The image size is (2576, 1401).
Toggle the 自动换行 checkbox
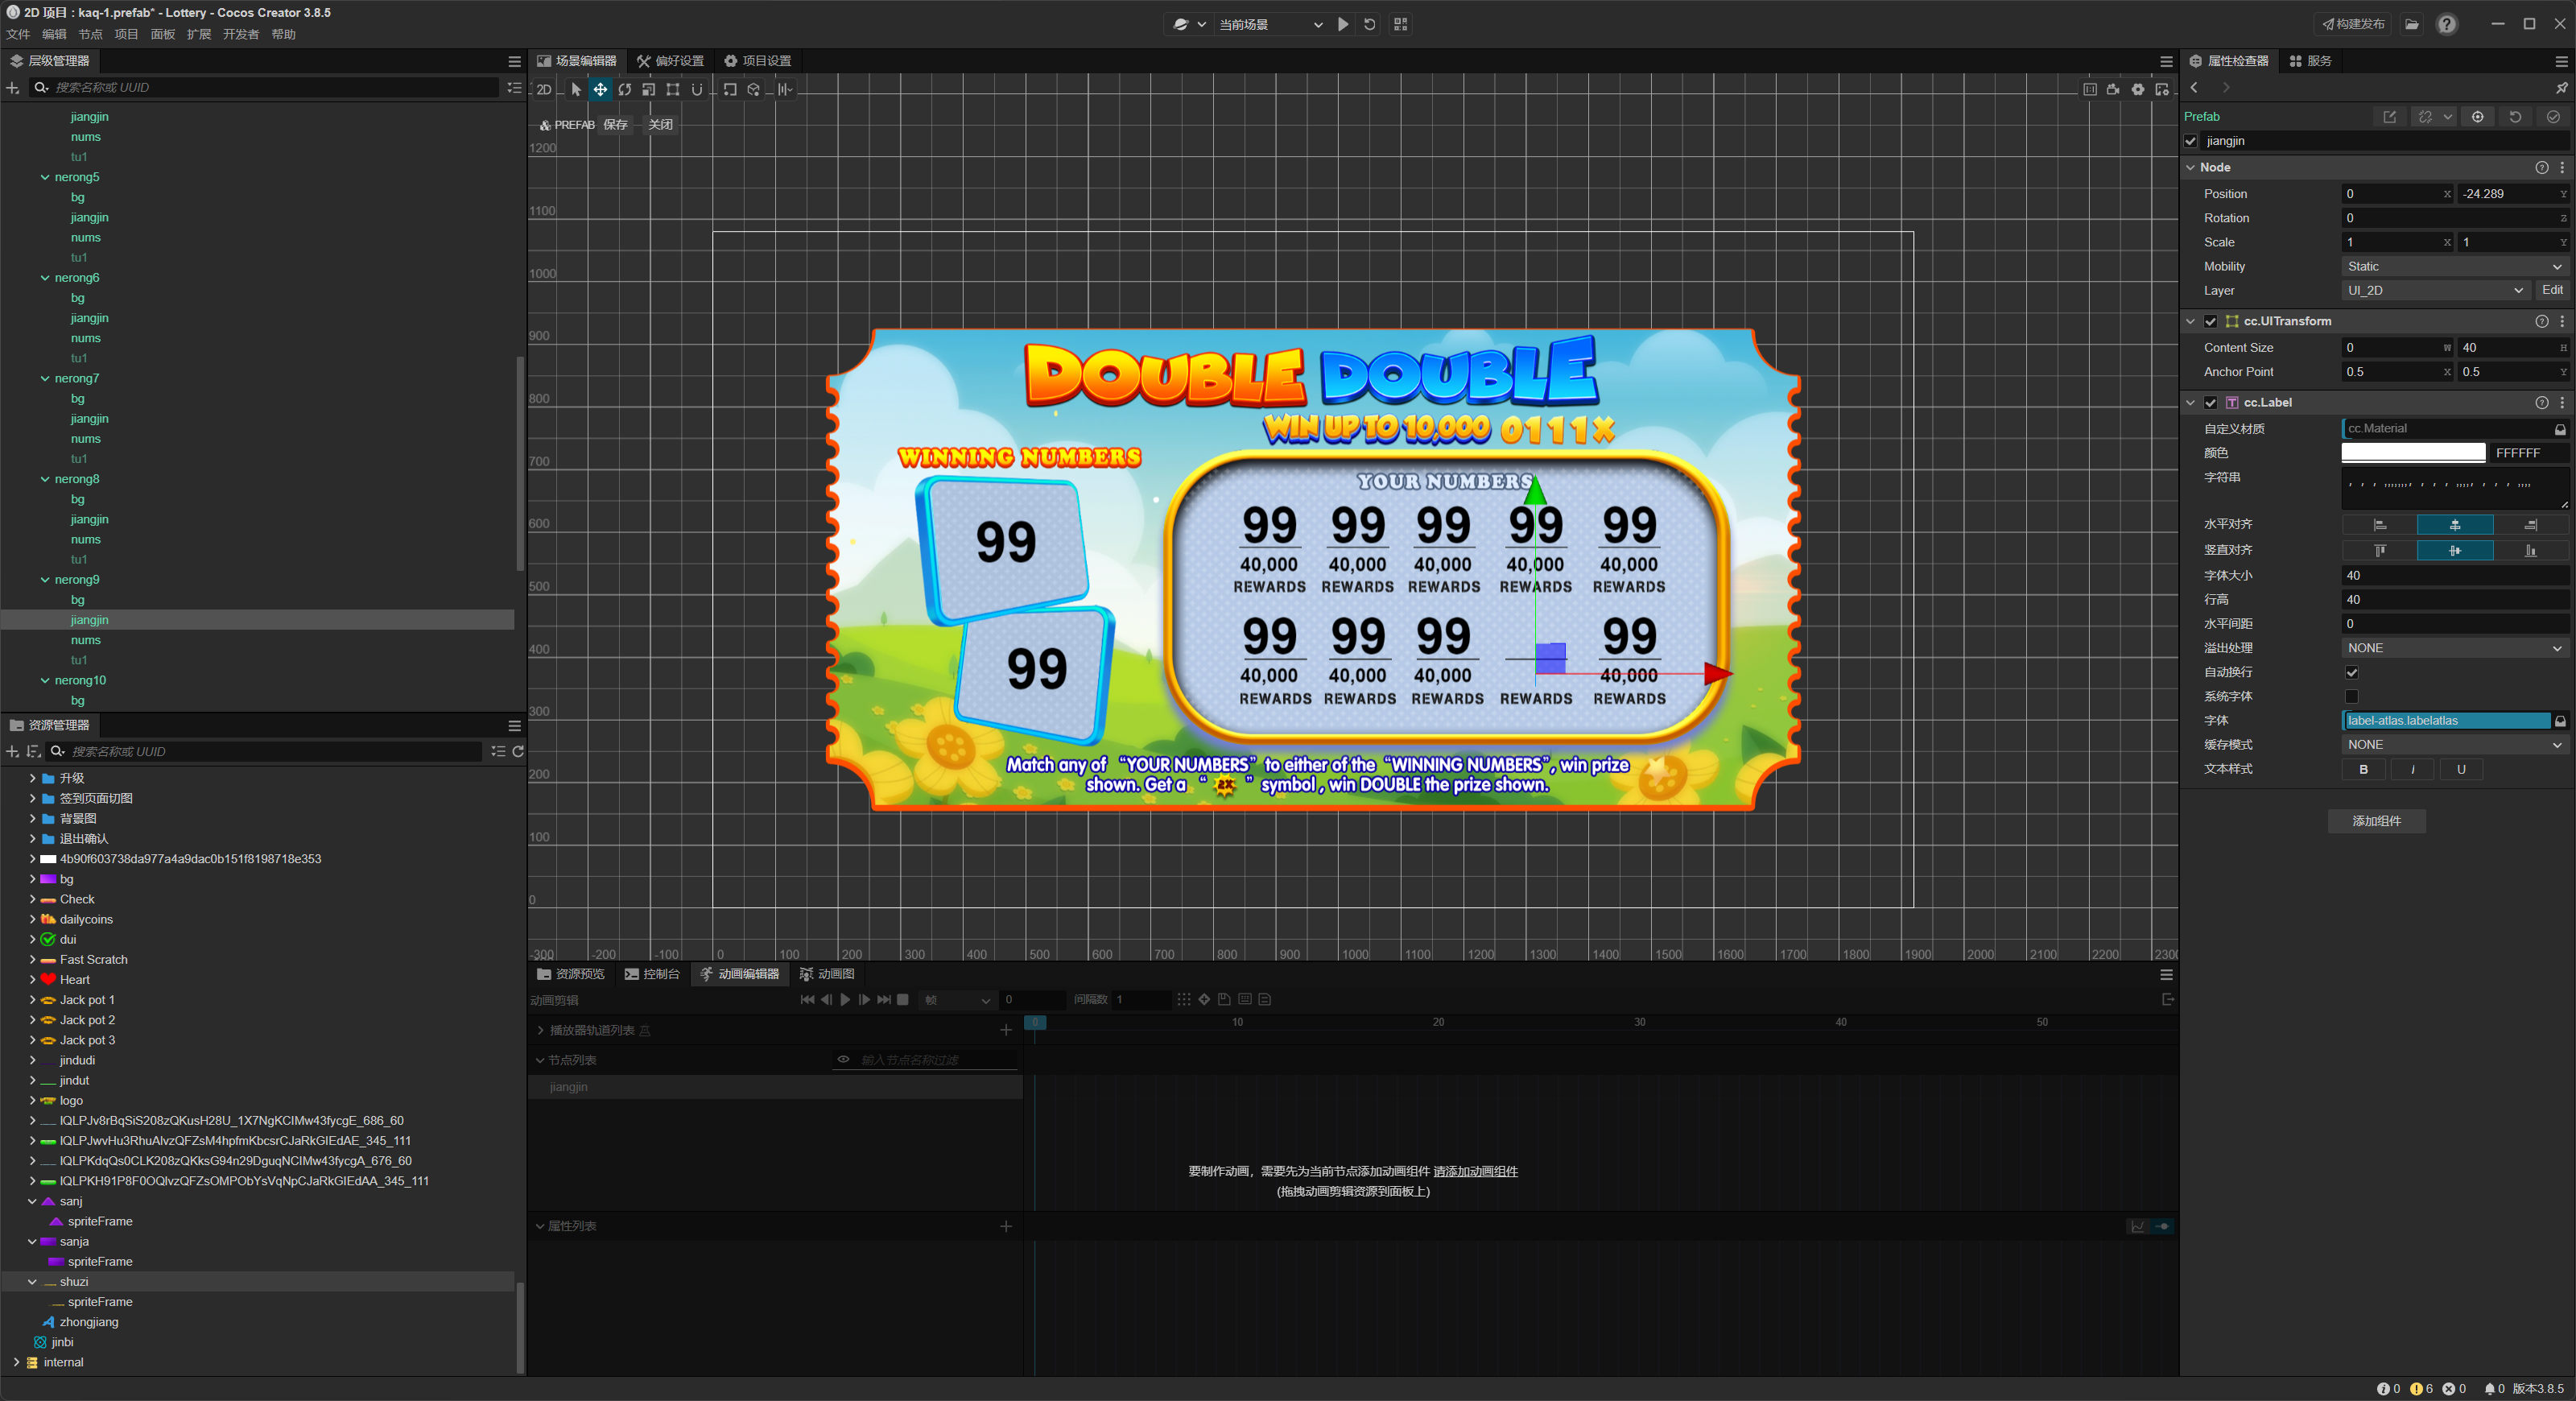coord(2352,673)
